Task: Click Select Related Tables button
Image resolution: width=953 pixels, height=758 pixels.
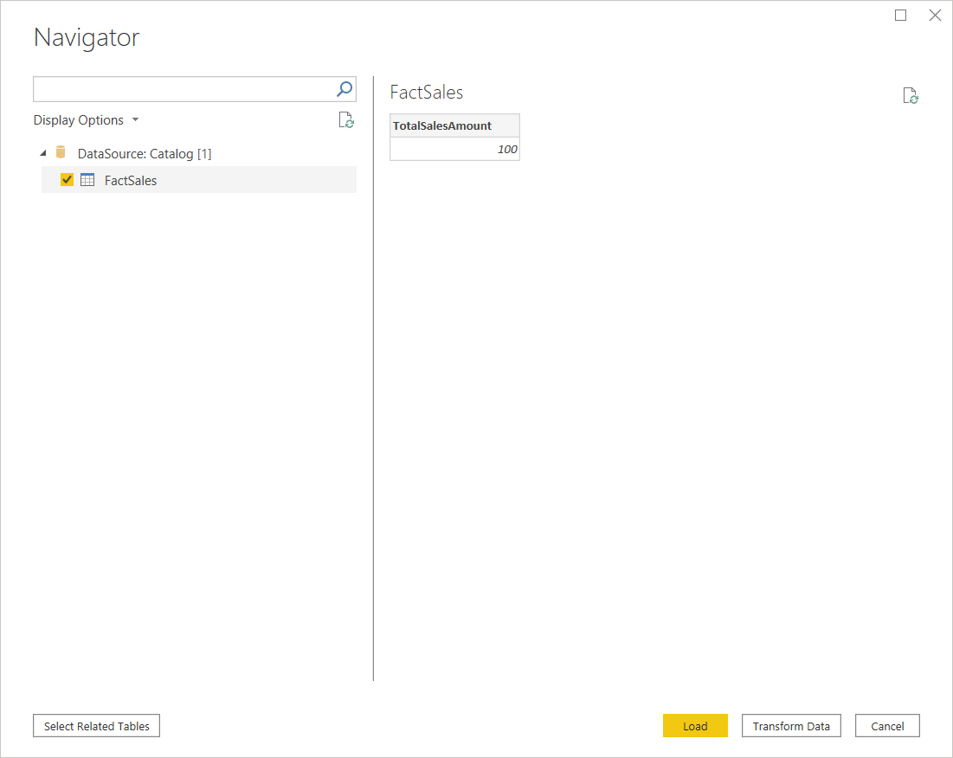Action: [x=97, y=726]
